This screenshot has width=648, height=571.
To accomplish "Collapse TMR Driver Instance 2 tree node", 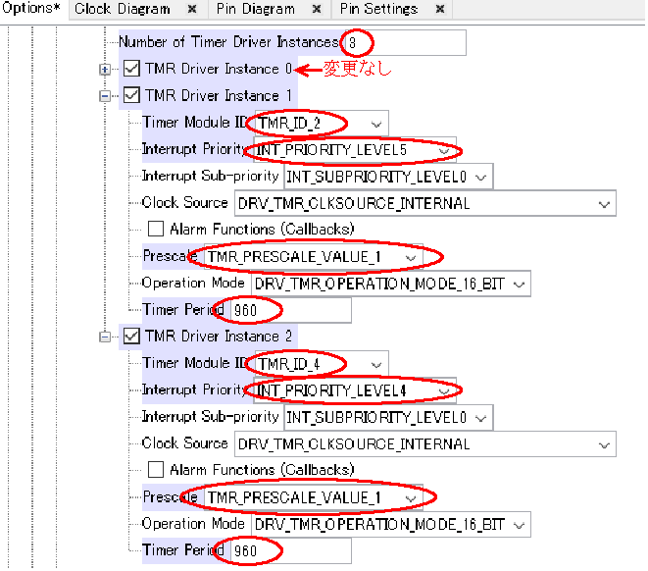I will [x=106, y=337].
